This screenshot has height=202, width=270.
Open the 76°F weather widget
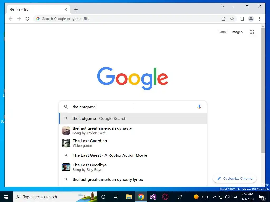201,197
